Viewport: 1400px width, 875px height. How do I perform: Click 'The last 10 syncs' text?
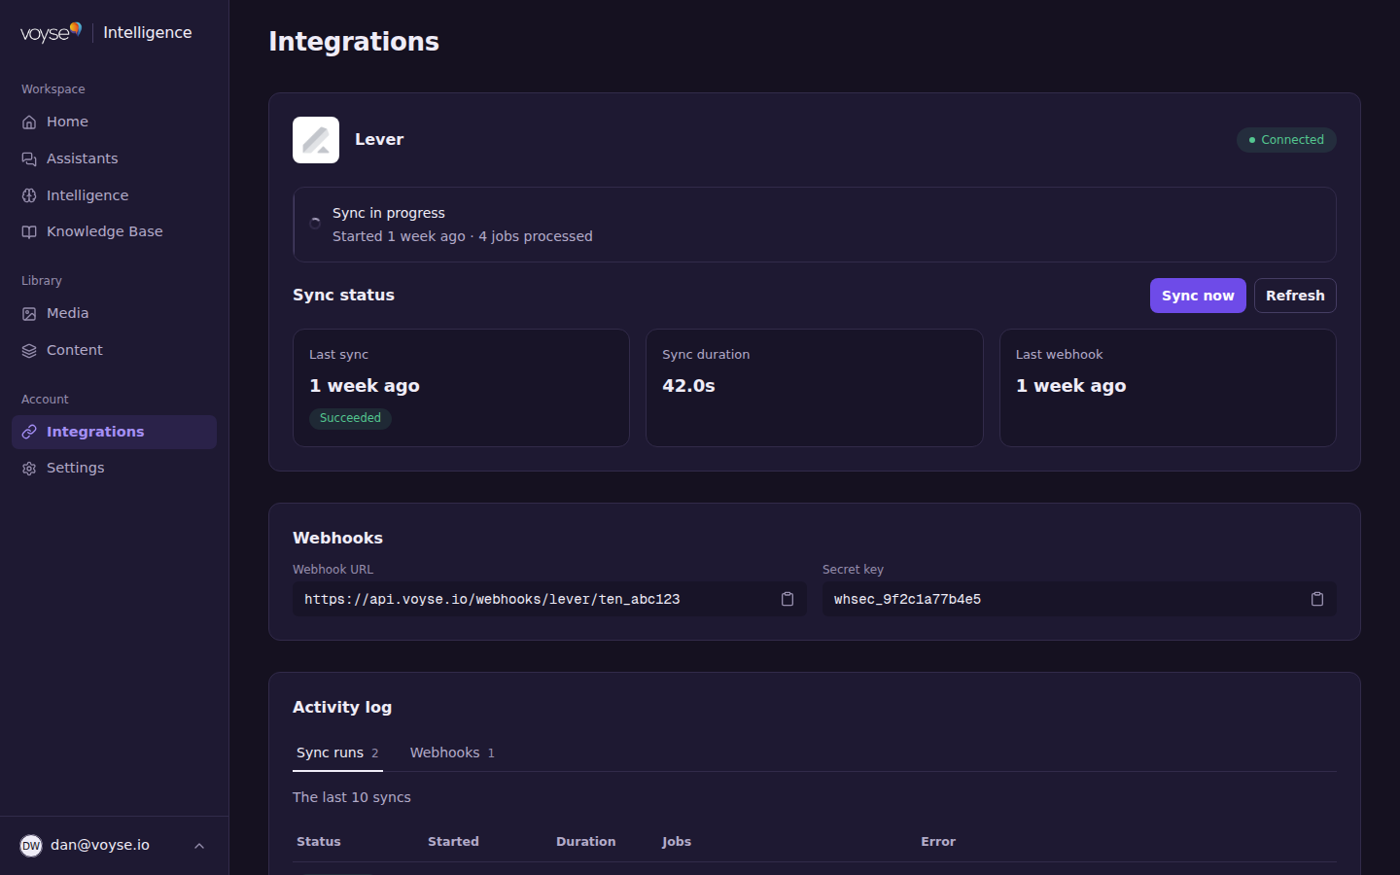[352, 797]
